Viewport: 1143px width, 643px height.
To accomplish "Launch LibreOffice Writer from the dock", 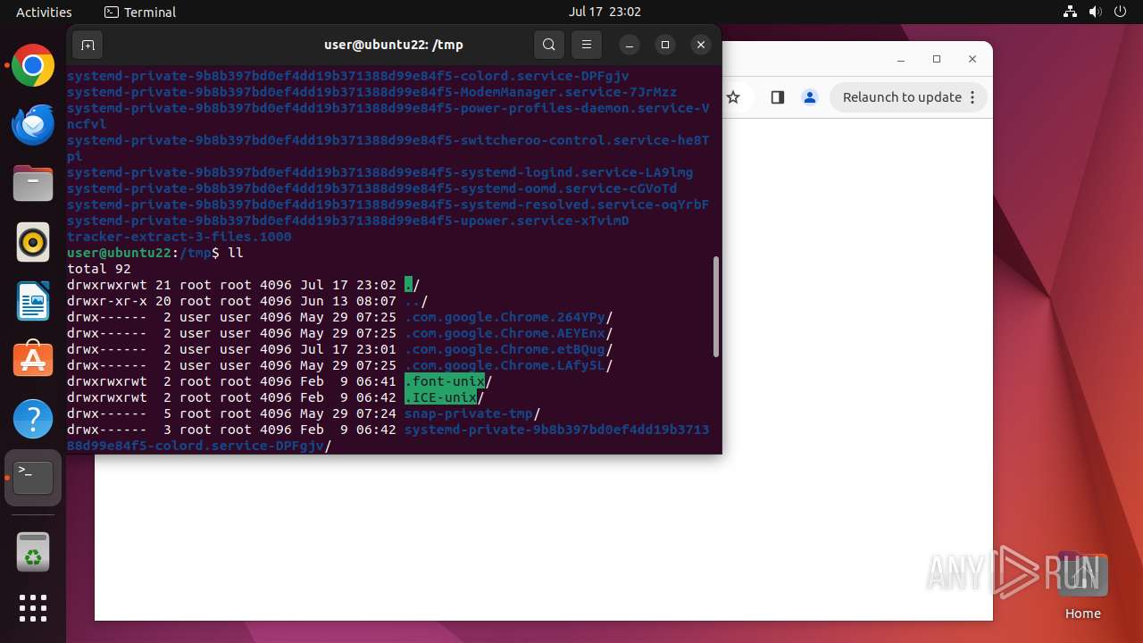I will [x=33, y=301].
